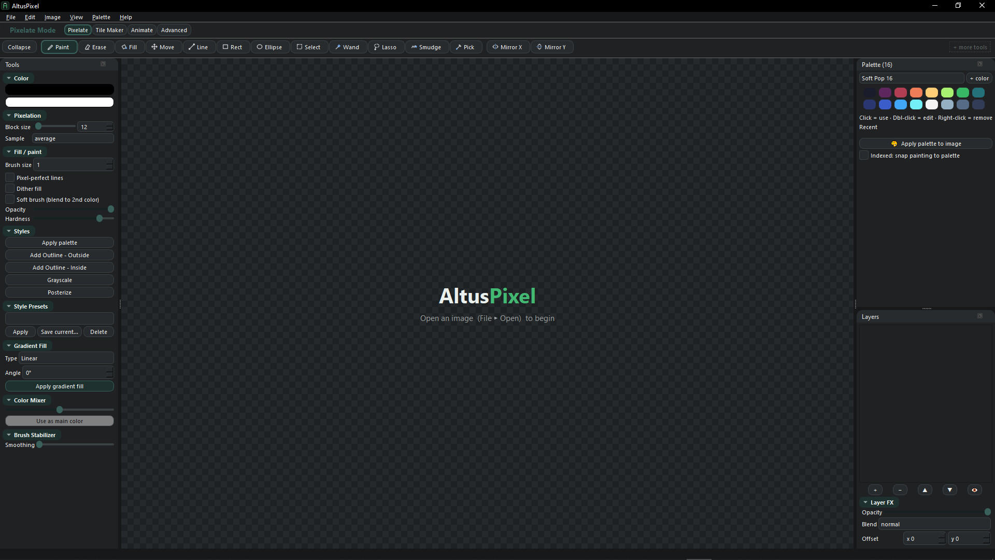
Task: Open the layer Blend mode dropdown
Action: click(934, 524)
